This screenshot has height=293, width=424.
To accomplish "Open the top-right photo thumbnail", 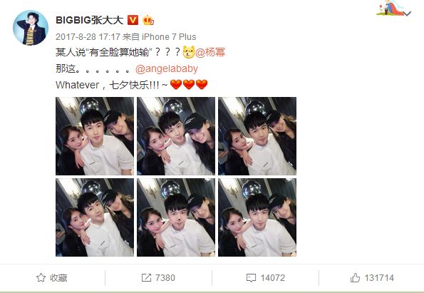I will 257,136.
